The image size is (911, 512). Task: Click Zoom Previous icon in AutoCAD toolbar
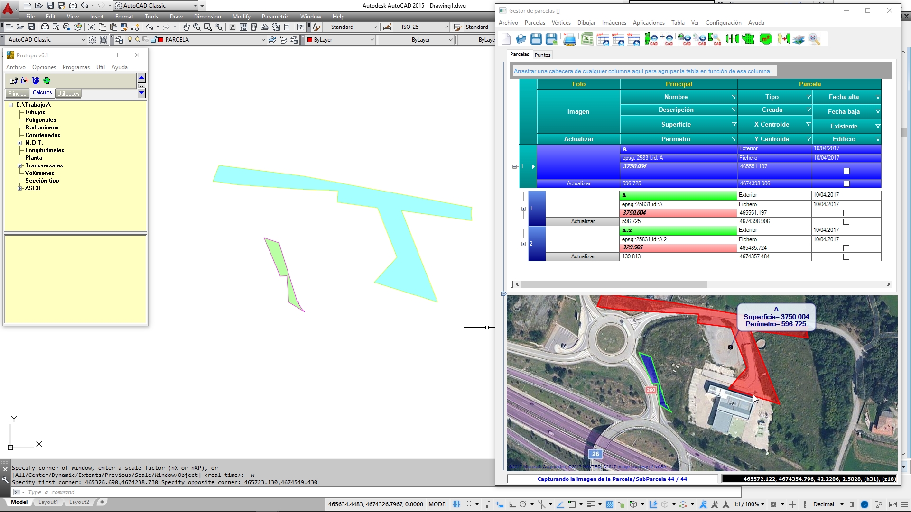point(219,27)
